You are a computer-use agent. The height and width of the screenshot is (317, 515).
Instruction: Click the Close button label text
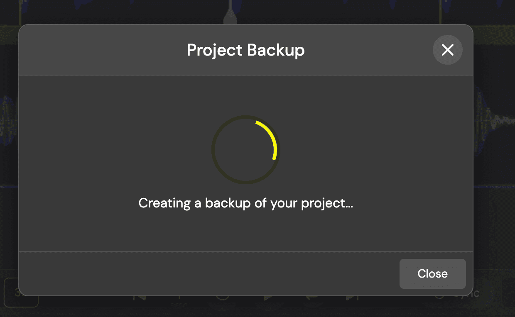point(432,274)
